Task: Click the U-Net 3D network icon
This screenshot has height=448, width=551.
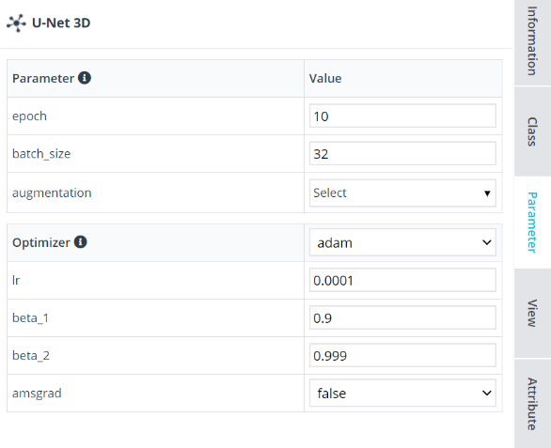Action: click(x=16, y=23)
